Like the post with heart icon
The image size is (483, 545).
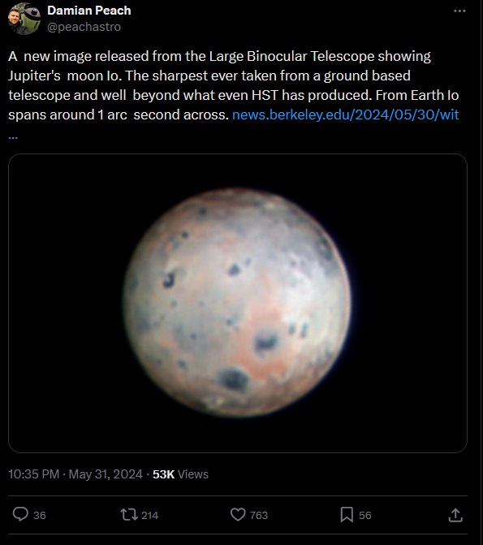pos(238,514)
